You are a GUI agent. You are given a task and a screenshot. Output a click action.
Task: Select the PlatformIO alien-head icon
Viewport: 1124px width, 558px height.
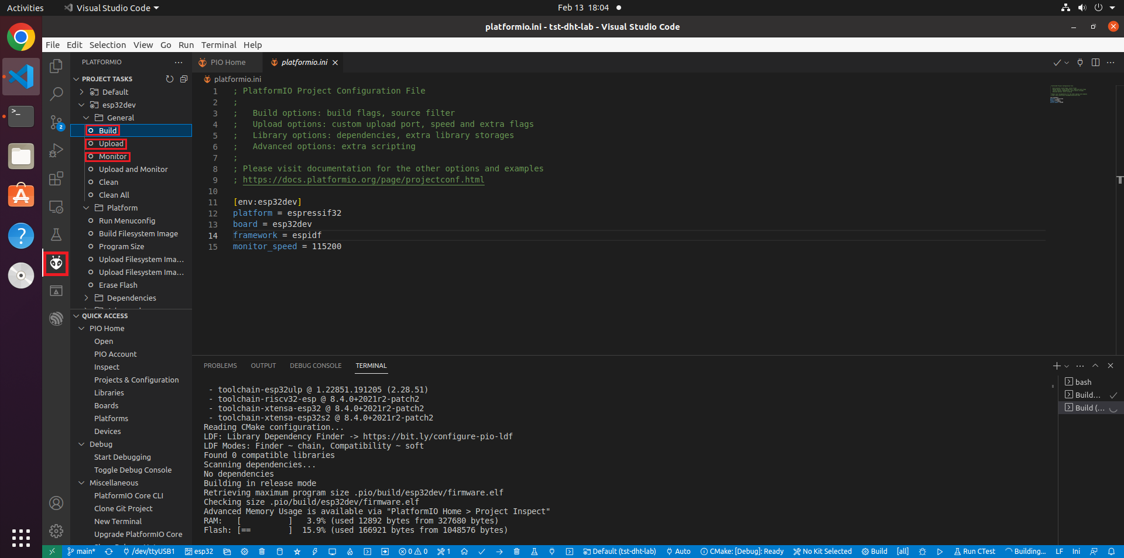pyautogui.click(x=56, y=263)
